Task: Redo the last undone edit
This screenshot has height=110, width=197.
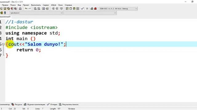Action: point(30,9)
